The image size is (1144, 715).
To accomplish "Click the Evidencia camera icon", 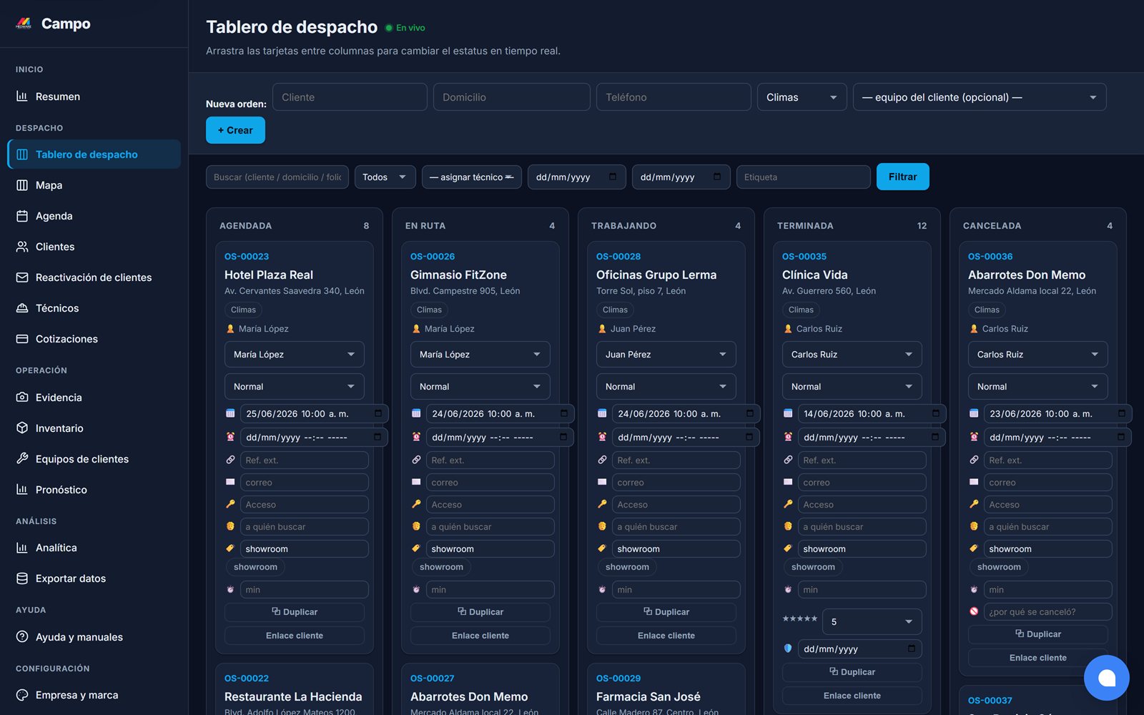I will (x=22, y=398).
